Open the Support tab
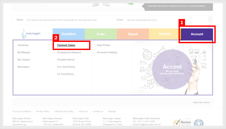 (x=165, y=34)
